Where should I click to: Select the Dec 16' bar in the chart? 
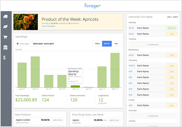point(75,86)
